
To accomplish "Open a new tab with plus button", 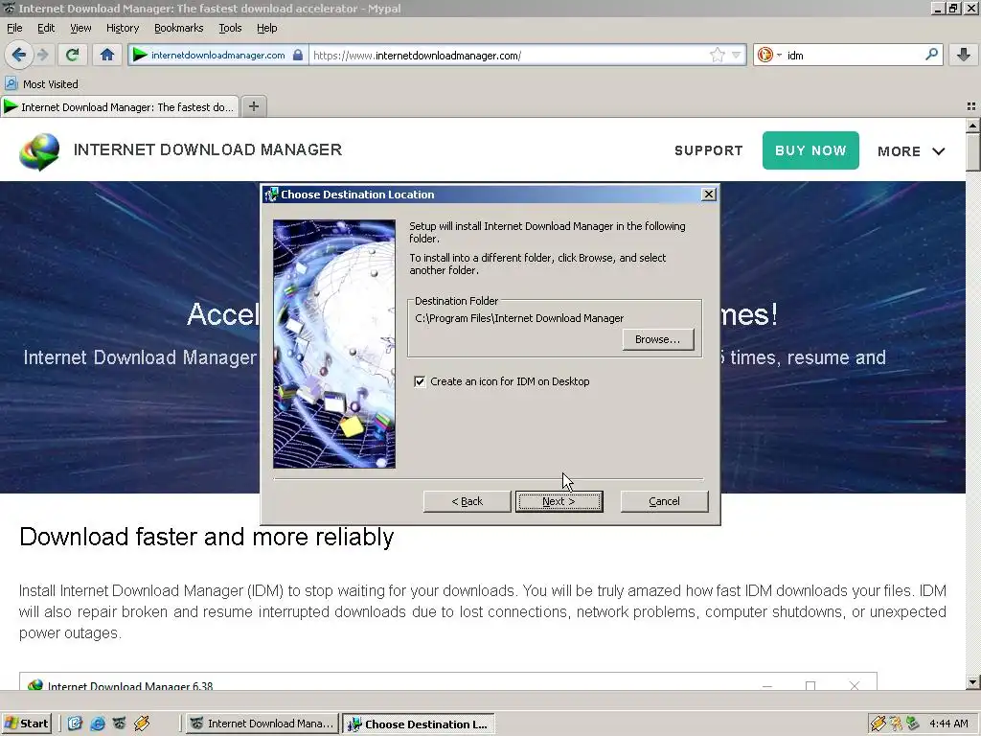I will [x=253, y=106].
